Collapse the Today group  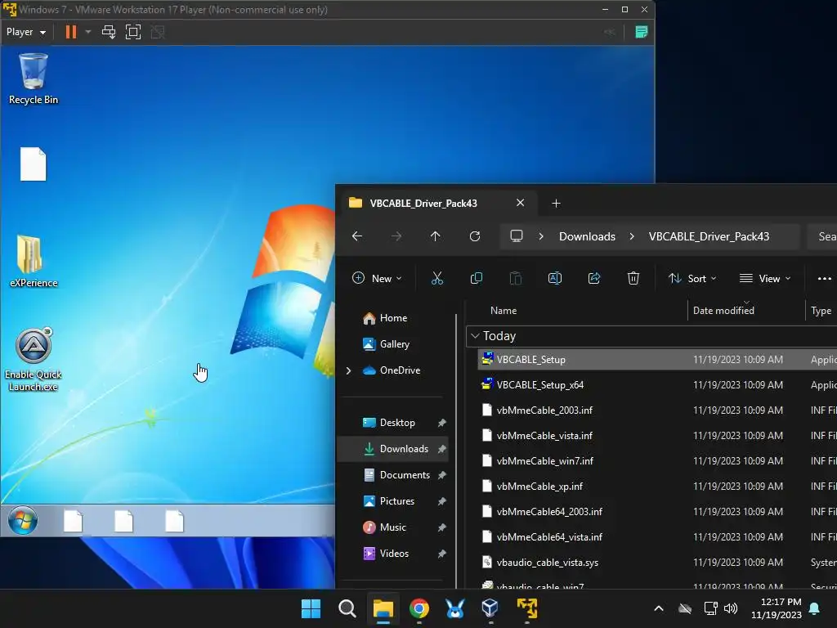pyautogui.click(x=475, y=336)
